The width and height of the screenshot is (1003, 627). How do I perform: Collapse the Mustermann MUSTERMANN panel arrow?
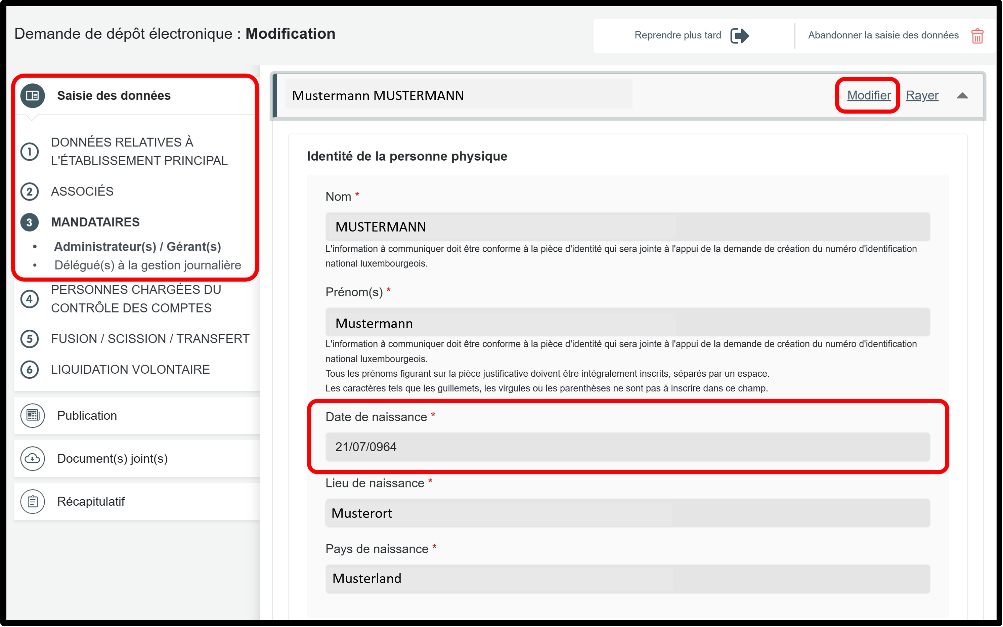click(x=962, y=96)
